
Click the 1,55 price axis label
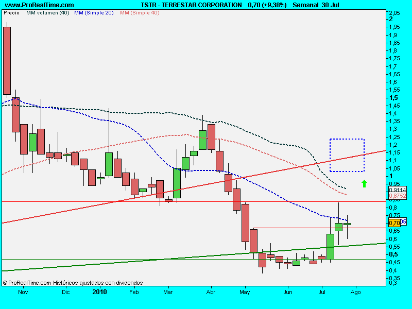(395, 90)
